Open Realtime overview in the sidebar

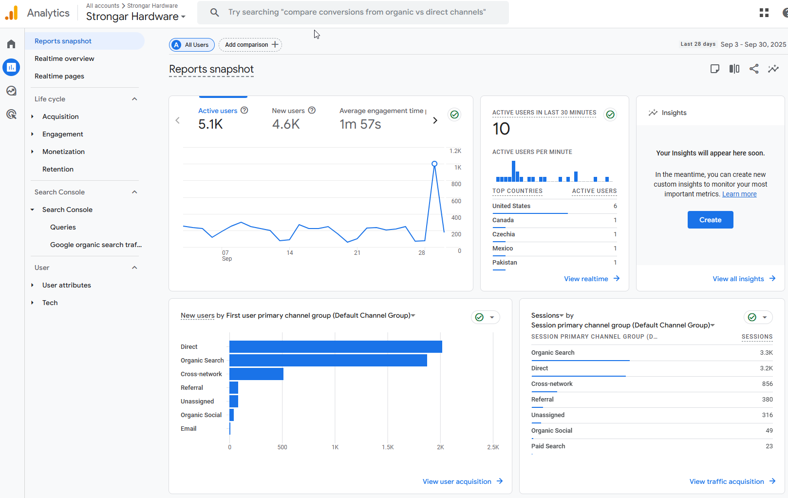[64, 58]
